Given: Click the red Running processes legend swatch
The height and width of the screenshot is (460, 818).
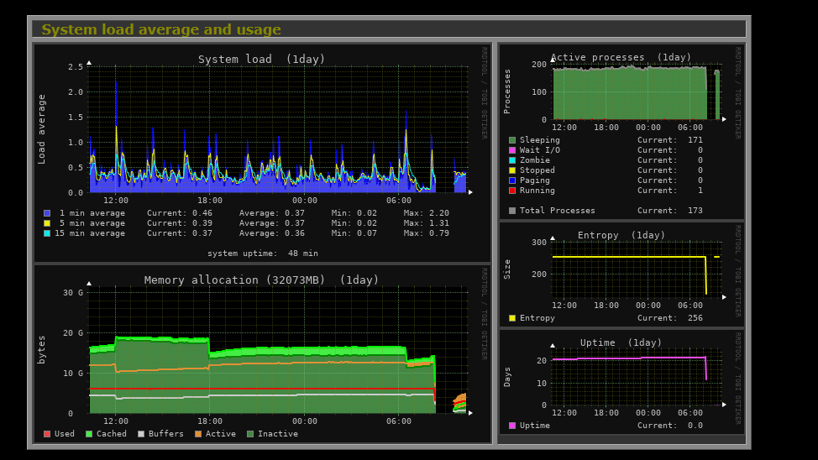Looking at the screenshot, I should coord(512,191).
